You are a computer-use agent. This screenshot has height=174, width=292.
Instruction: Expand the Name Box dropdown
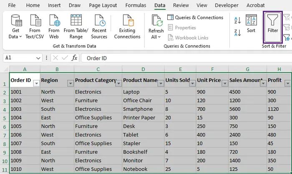click(38, 58)
